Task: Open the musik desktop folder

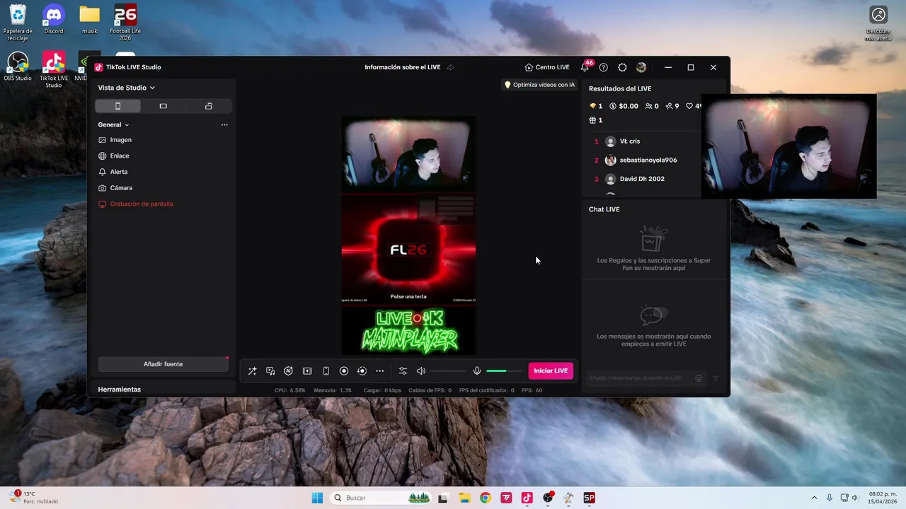Action: click(x=89, y=20)
